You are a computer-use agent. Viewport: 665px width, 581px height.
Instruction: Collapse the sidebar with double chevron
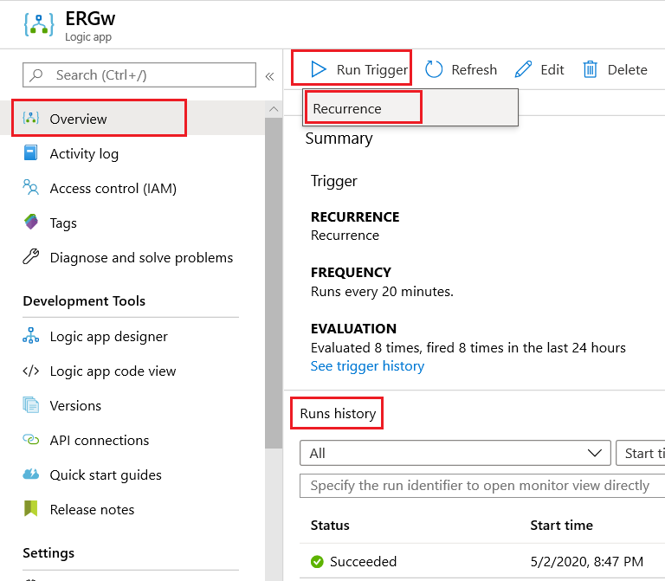(269, 75)
